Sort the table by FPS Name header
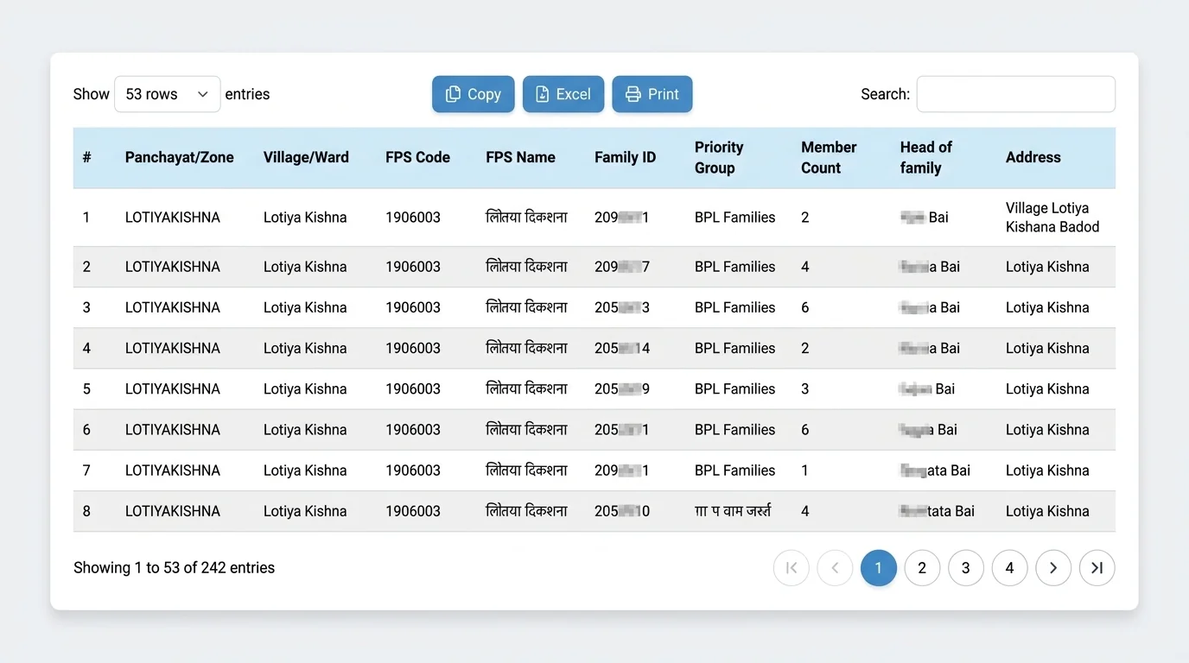 (520, 158)
